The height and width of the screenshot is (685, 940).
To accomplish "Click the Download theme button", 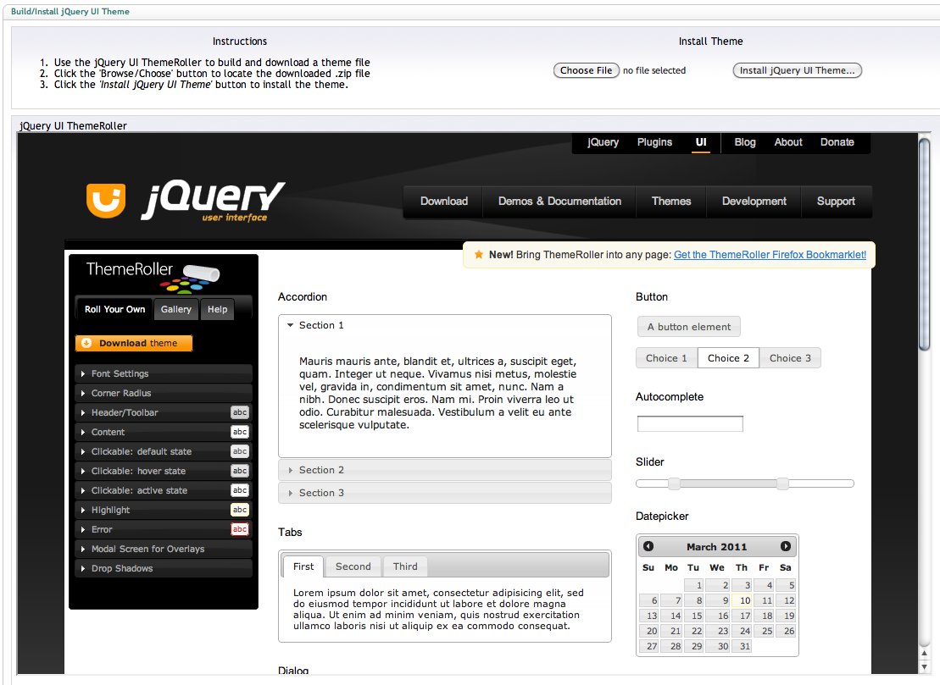I will click(134, 343).
